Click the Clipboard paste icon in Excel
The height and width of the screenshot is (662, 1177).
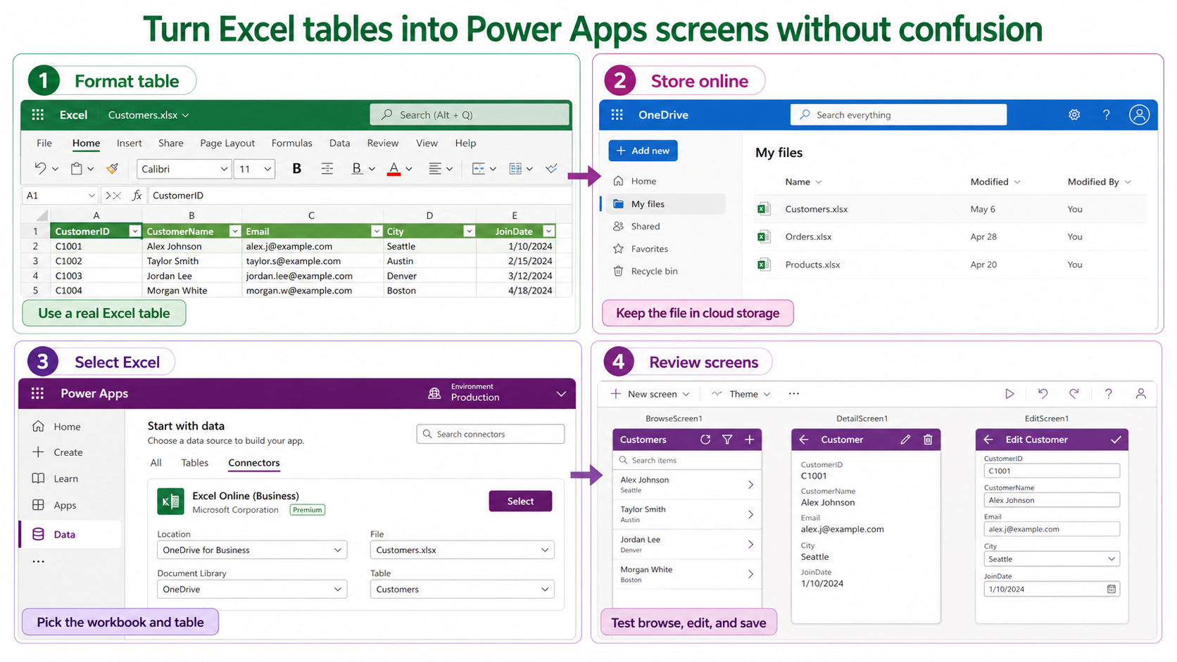[x=77, y=169]
